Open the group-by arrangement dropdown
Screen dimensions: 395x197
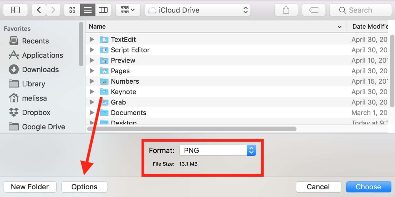click(128, 10)
